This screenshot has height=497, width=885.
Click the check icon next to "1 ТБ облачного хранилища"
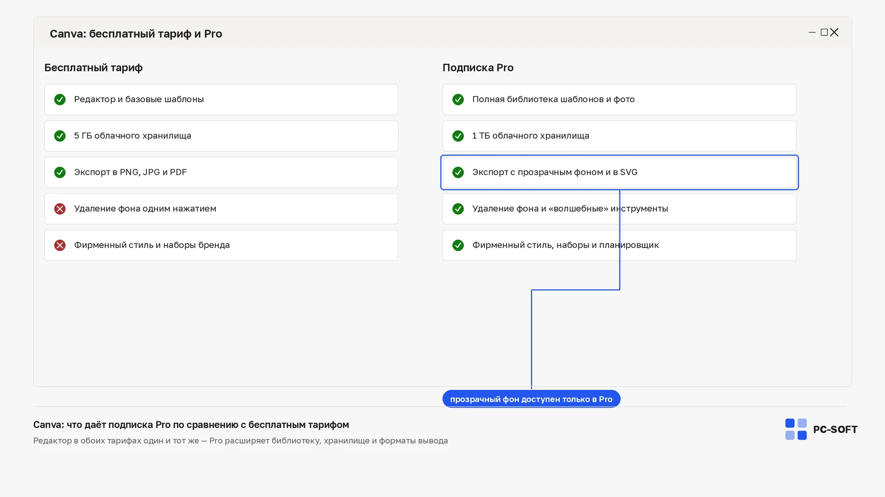click(x=458, y=136)
